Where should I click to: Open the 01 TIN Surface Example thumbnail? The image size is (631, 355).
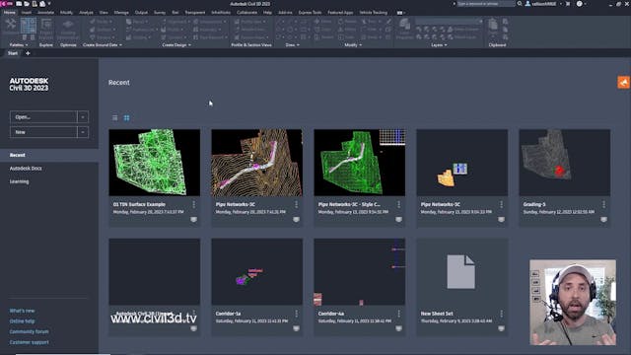tap(155, 163)
